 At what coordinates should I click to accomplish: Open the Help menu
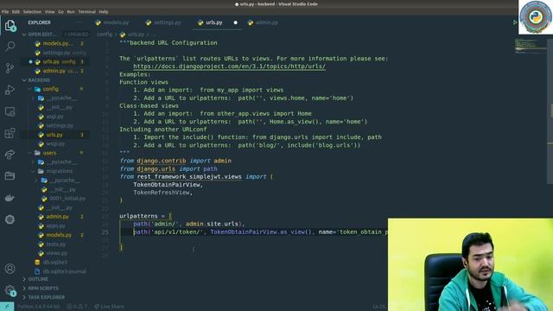[104, 11]
